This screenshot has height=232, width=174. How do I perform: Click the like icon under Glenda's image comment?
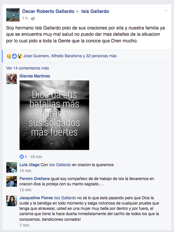tap(22, 157)
